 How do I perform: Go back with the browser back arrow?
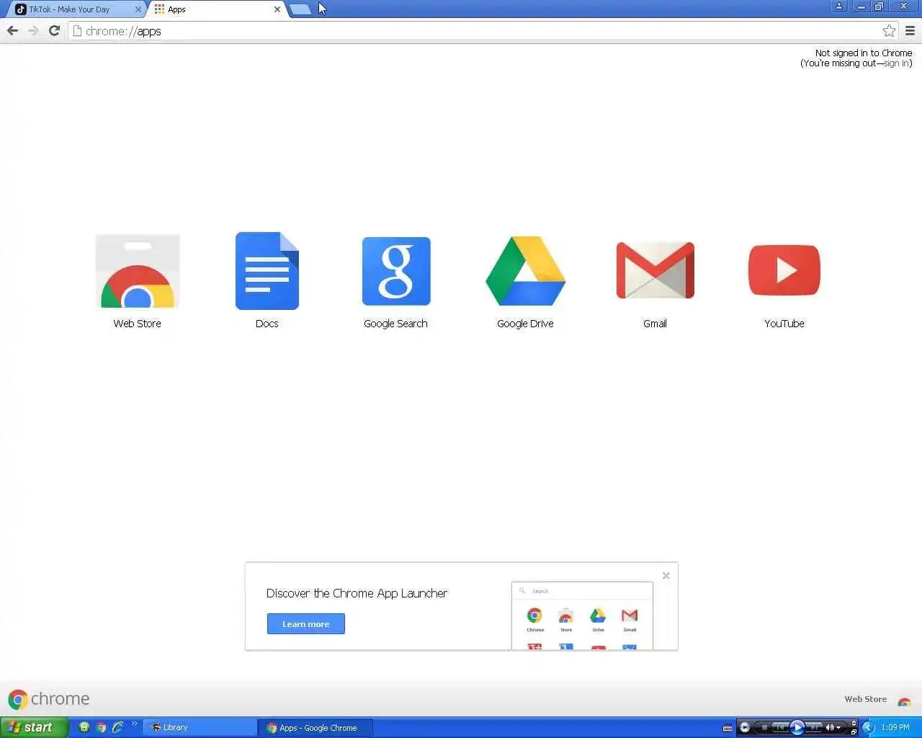[12, 31]
